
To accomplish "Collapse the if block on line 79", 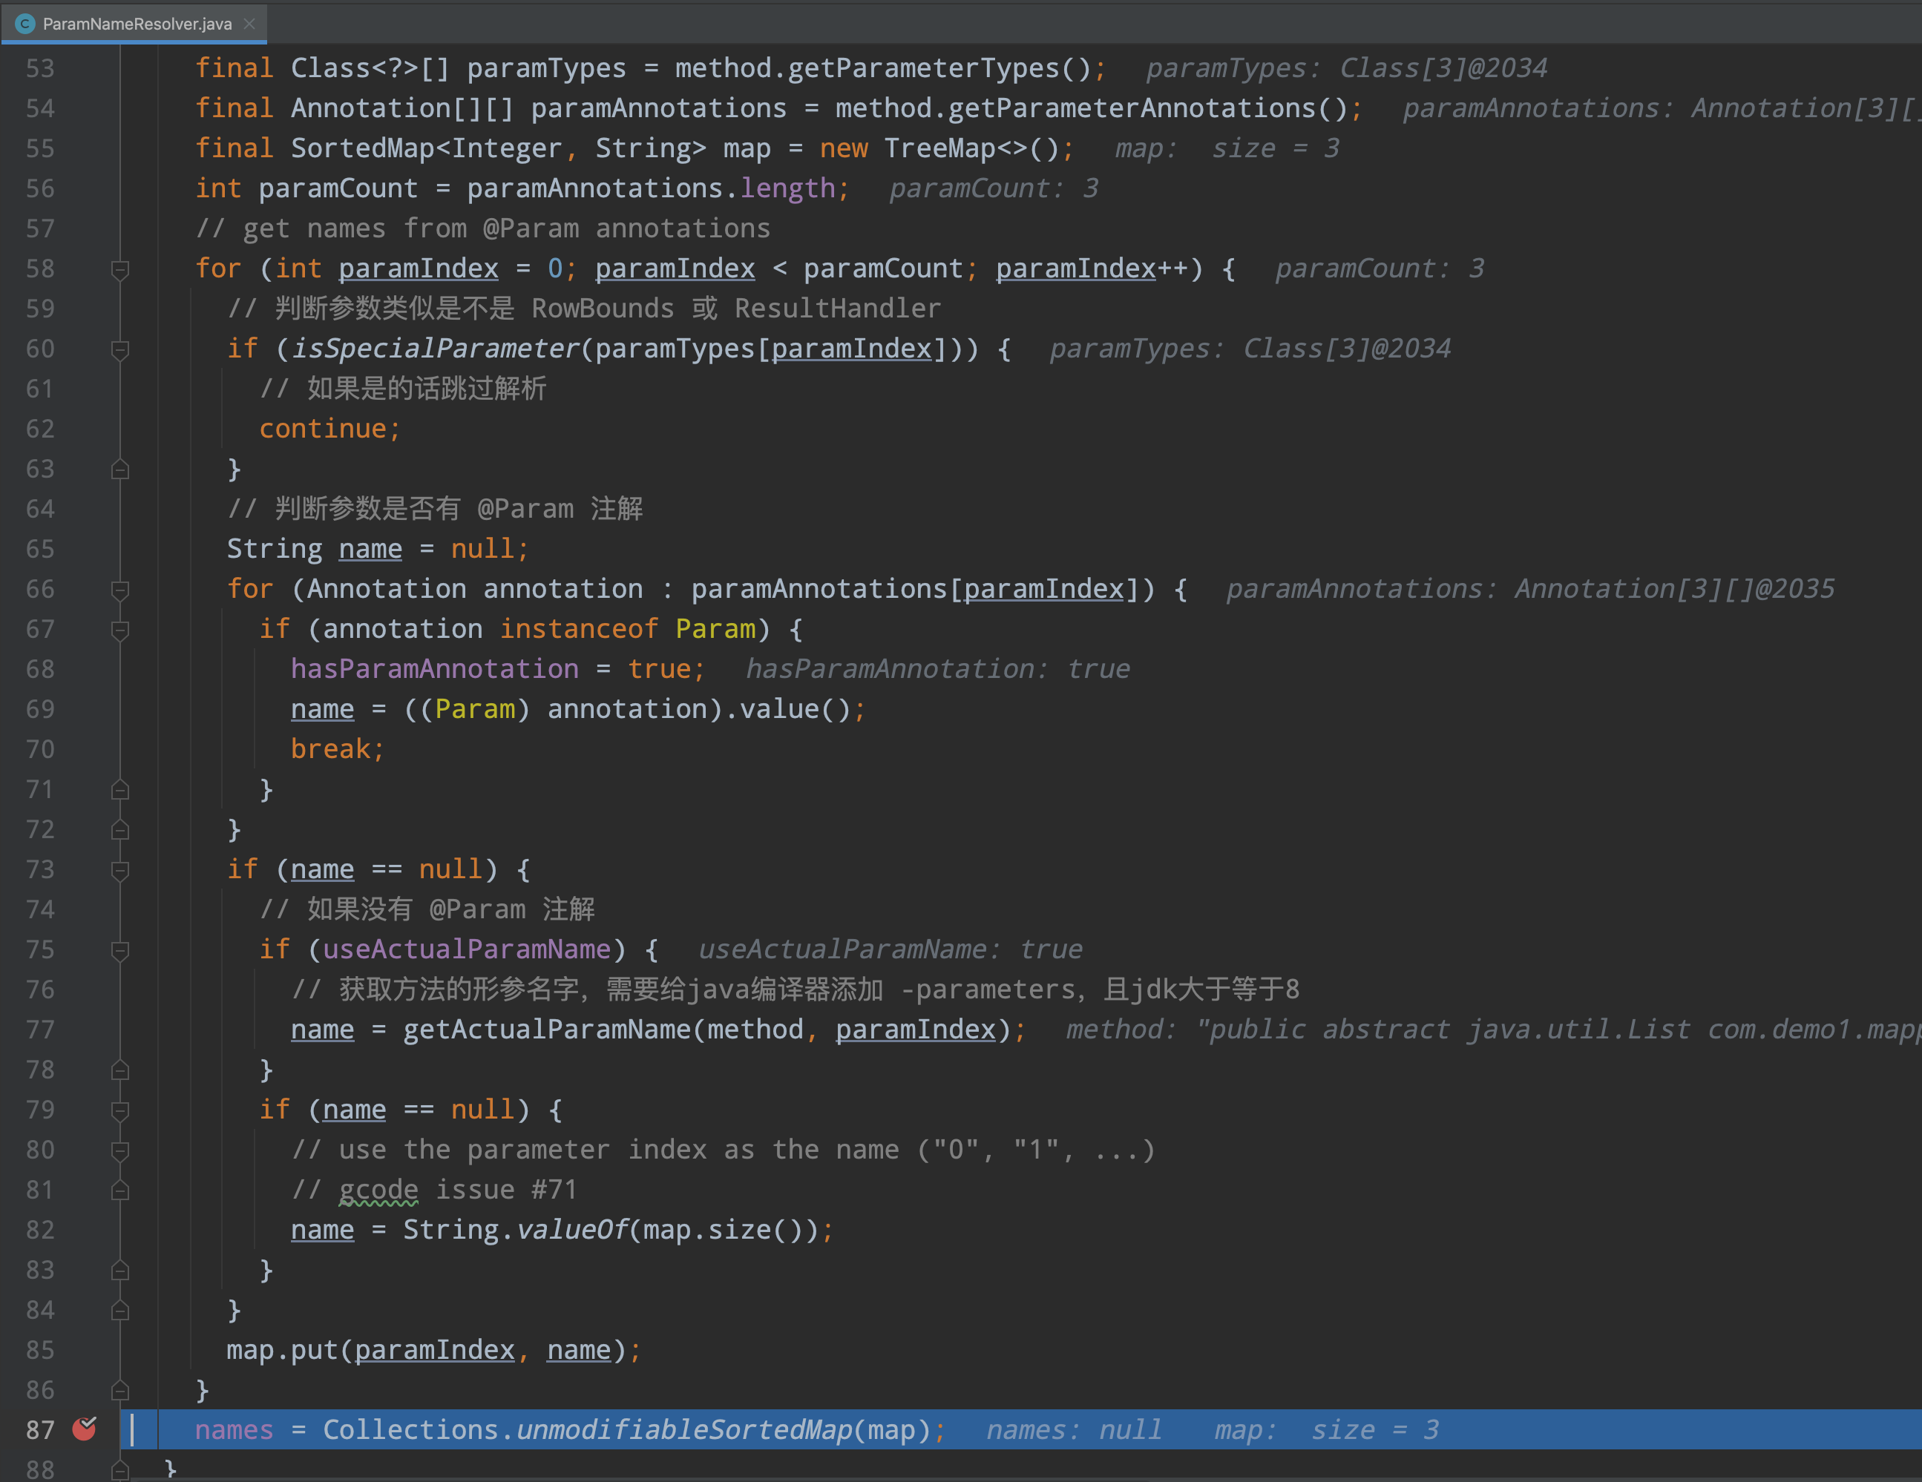I will click(x=120, y=1109).
